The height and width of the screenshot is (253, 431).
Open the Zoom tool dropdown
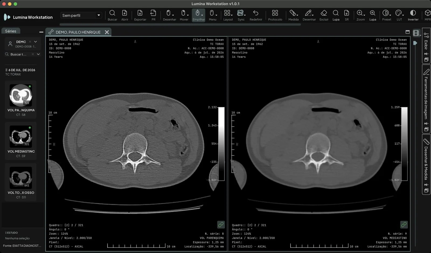pyautogui.click(x=364, y=15)
